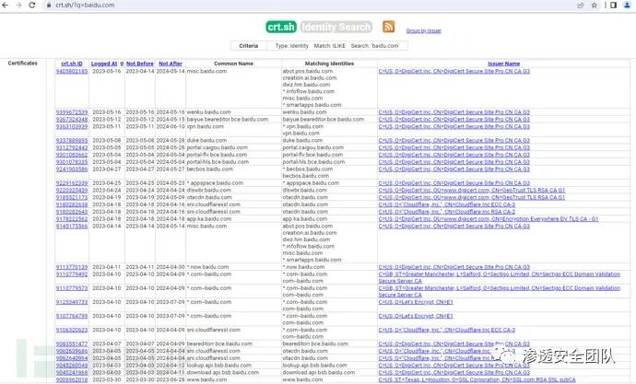Click the Matching Identities column header
The width and height of the screenshot is (636, 384).
coord(329,64)
